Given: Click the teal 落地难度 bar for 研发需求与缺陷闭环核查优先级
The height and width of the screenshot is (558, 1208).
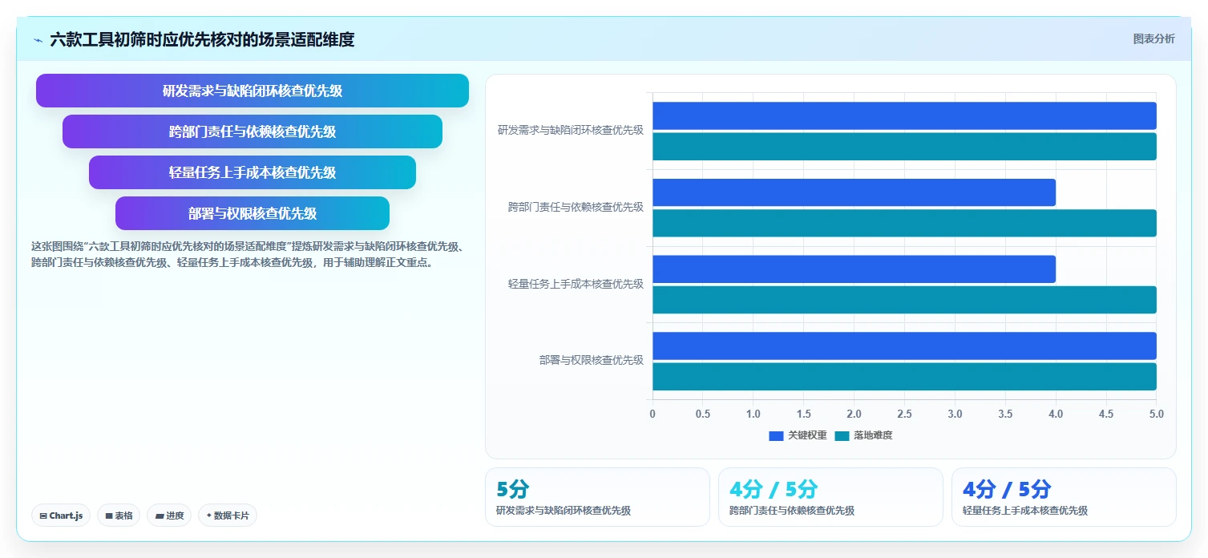Looking at the screenshot, I should [904, 147].
